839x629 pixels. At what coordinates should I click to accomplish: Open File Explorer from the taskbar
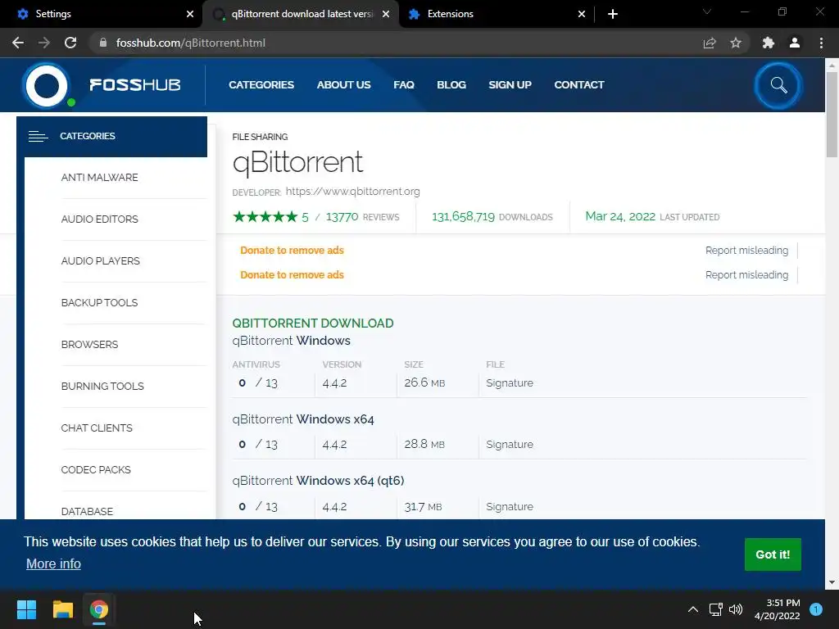coord(62,609)
